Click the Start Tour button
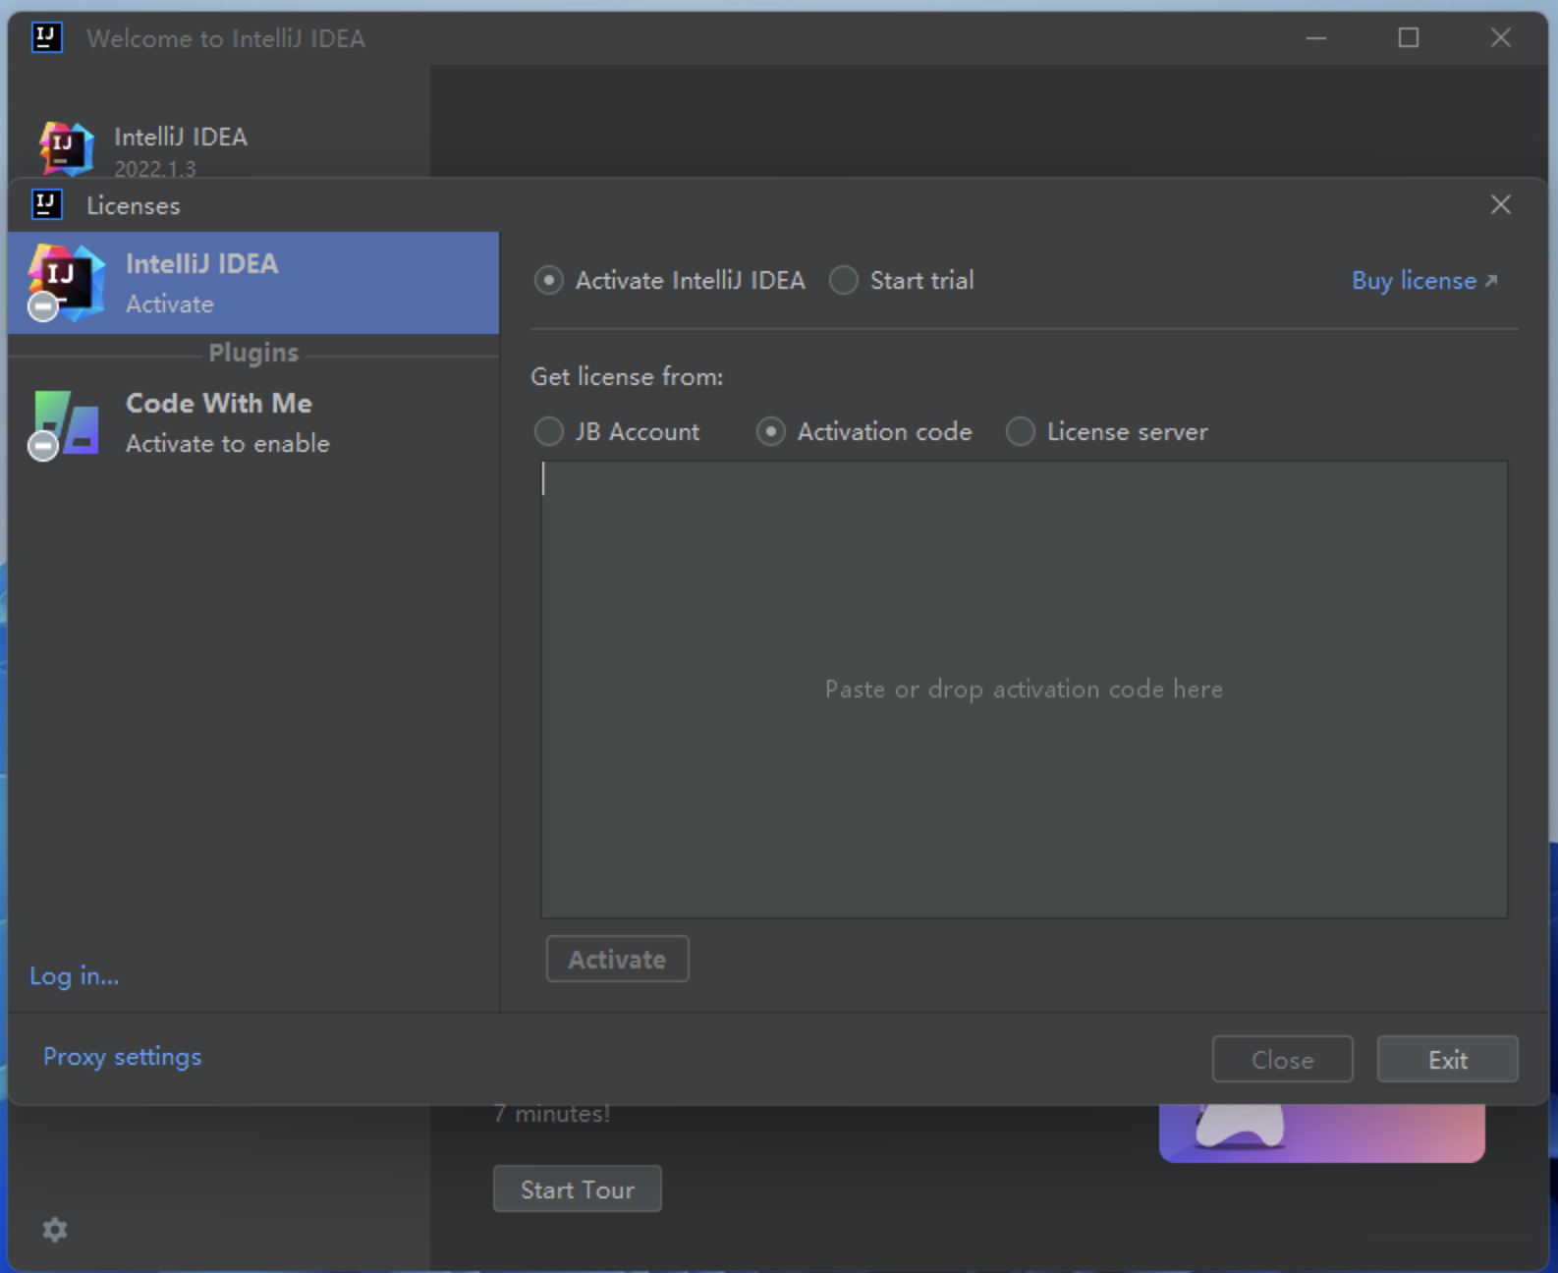 [577, 1189]
